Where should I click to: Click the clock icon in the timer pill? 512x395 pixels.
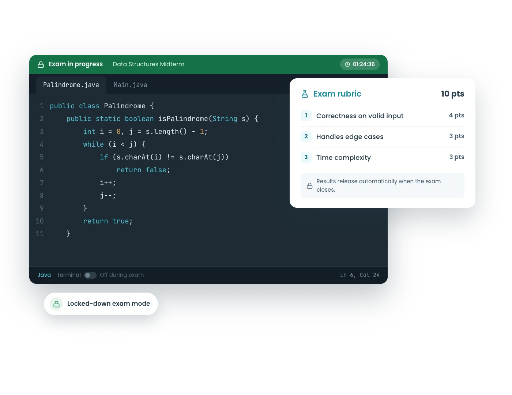(x=347, y=64)
